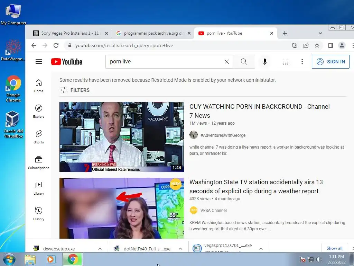View site information padlock icon
Viewport: 354px width, 266px height.
pyautogui.click(x=70, y=45)
